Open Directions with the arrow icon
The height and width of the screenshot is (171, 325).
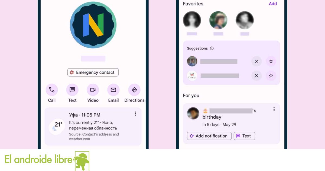(x=134, y=90)
